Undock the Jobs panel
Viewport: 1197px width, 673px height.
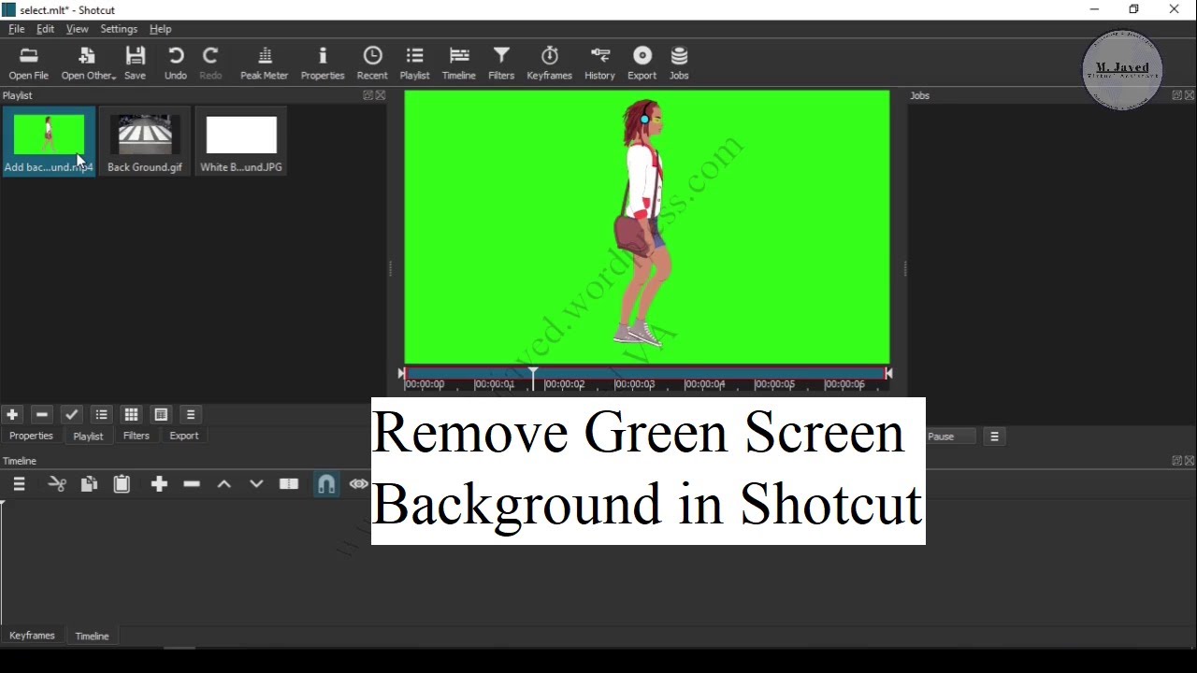click(1177, 95)
